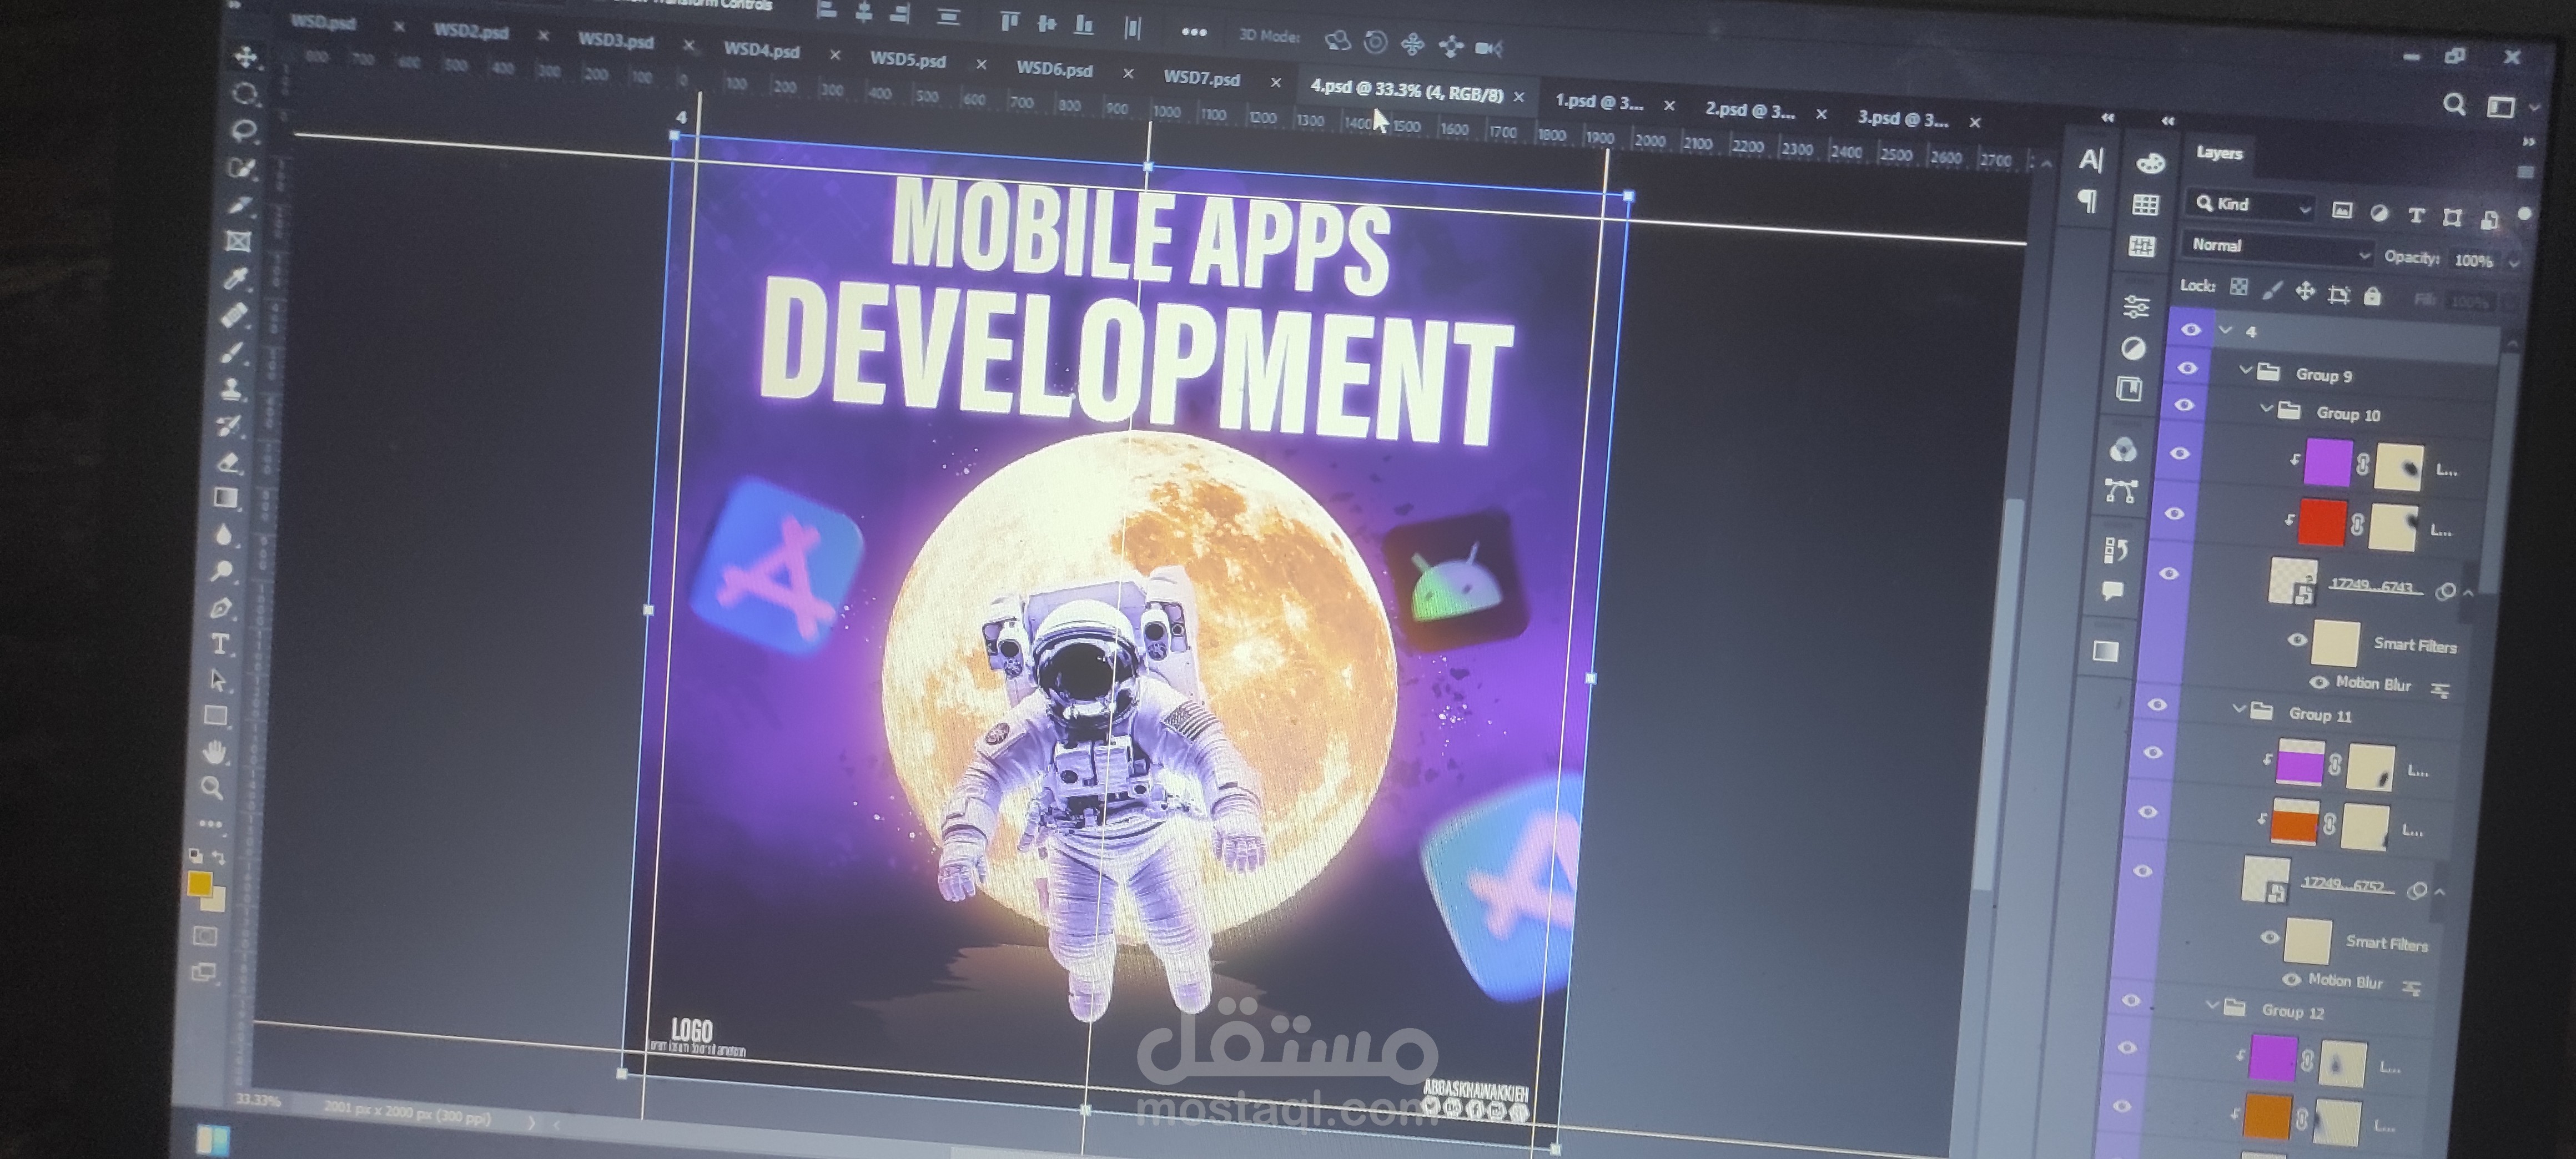Hide the Group 12 layer group
This screenshot has width=2576, height=1159.
tap(2130, 1000)
